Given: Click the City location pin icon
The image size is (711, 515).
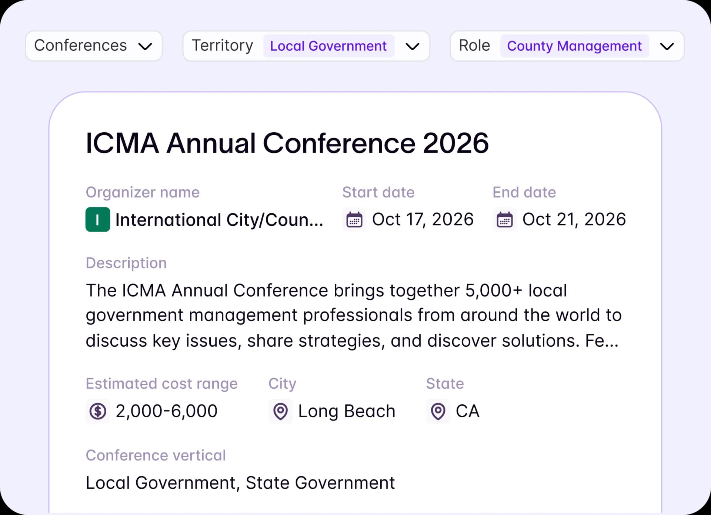Looking at the screenshot, I should [280, 411].
